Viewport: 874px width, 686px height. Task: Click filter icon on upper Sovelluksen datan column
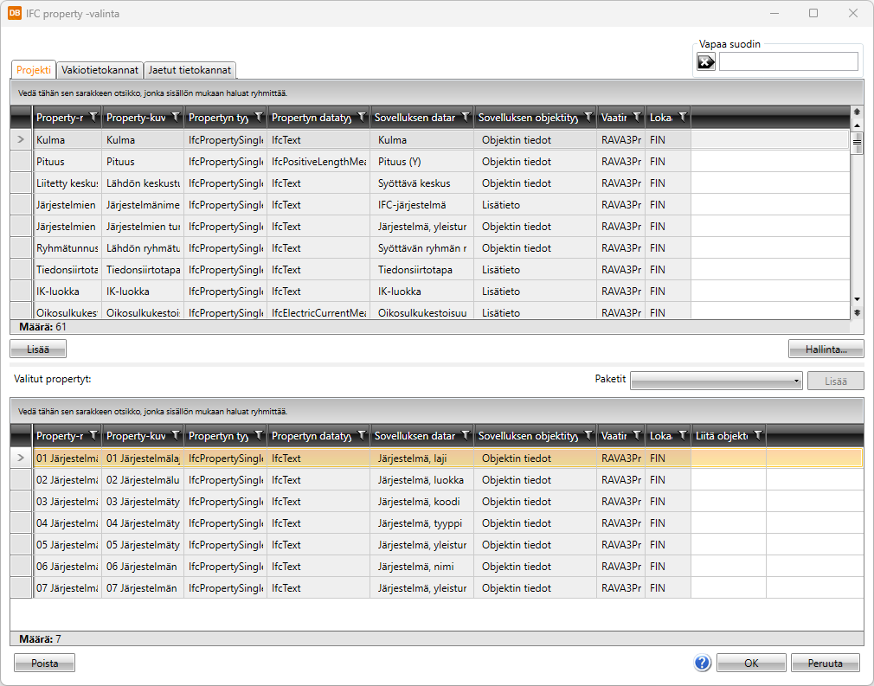(x=465, y=117)
